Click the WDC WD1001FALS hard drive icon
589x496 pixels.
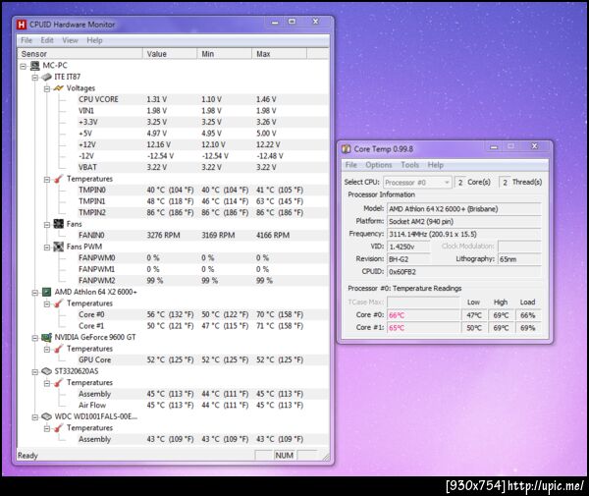click(x=46, y=416)
